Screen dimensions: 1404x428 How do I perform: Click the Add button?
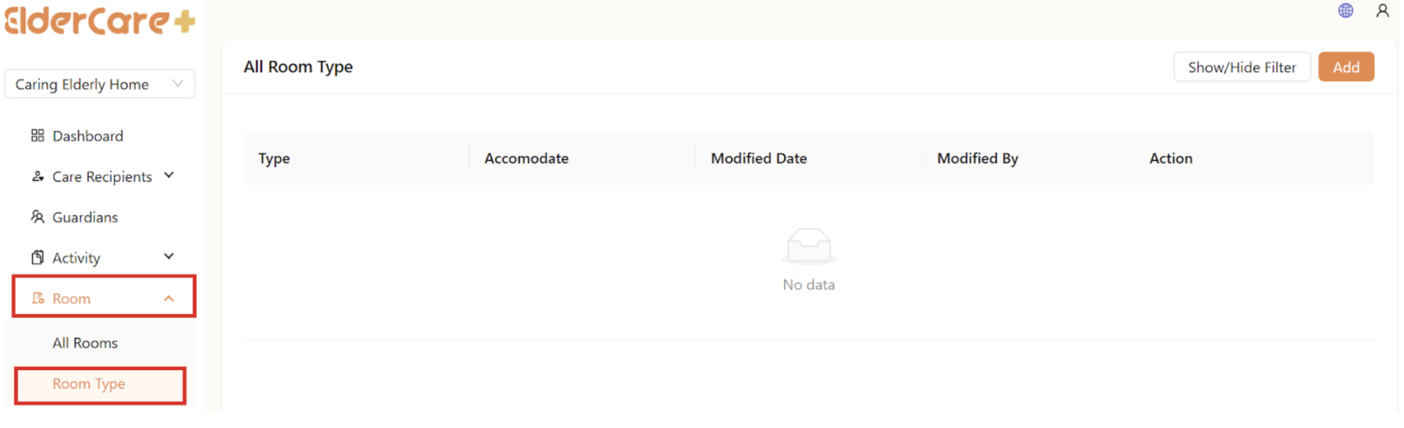[1346, 66]
